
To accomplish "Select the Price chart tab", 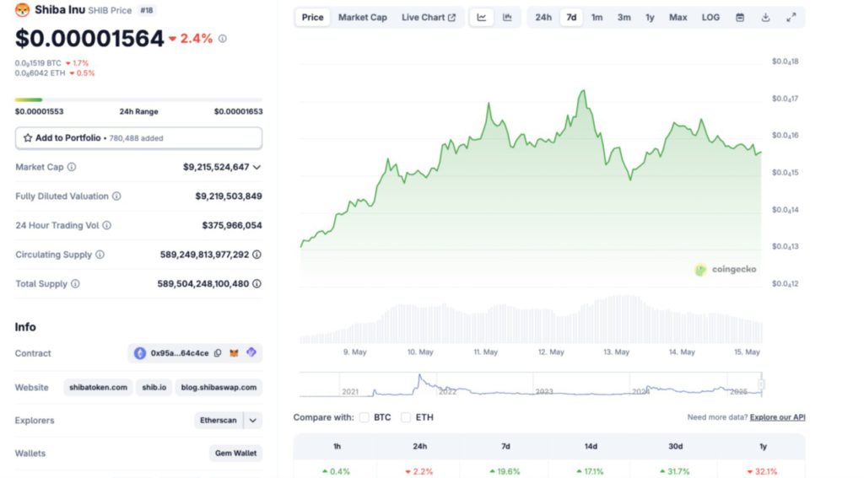I will pyautogui.click(x=312, y=17).
